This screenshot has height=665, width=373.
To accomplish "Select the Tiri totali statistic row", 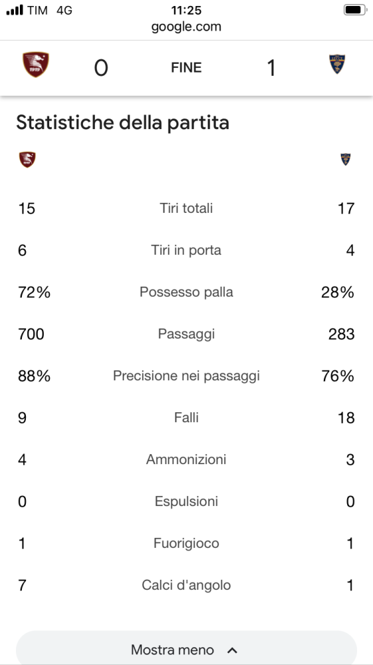I will click(x=186, y=209).
